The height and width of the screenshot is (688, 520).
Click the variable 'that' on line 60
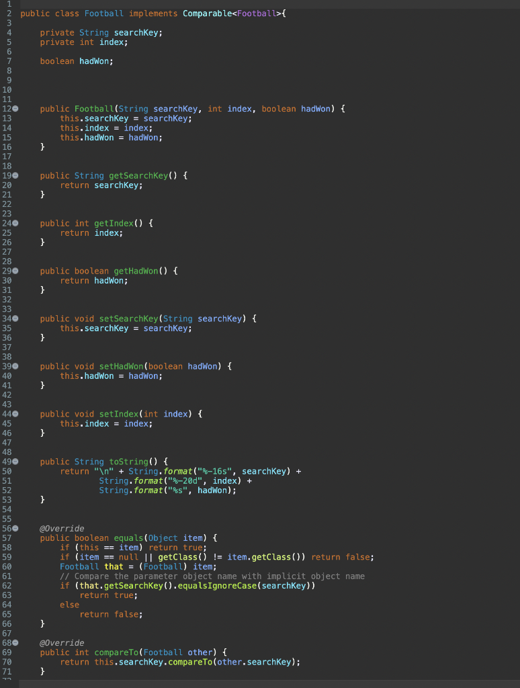click(114, 567)
